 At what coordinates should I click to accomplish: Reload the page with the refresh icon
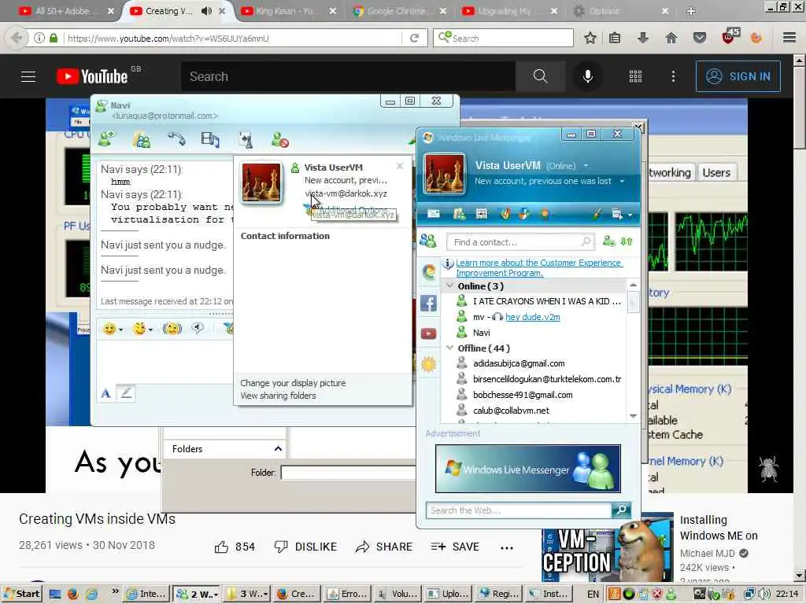coord(414,38)
